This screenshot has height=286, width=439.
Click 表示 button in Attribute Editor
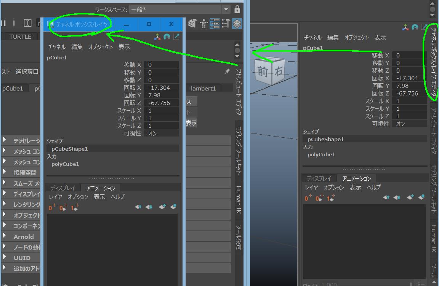tap(191, 123)
